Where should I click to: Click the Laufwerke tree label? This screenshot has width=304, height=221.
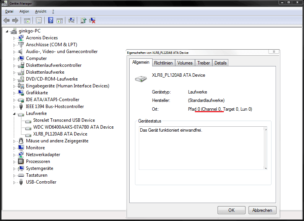point(36,113)
